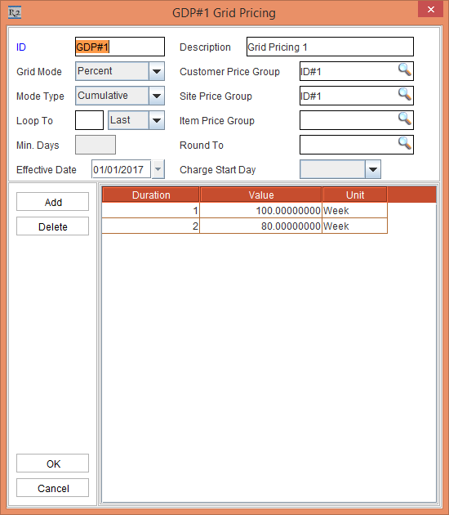Screen dimensions: 449x515
Task: Click the Effective Date field 01/01/2017
Action: click(121, 169)
